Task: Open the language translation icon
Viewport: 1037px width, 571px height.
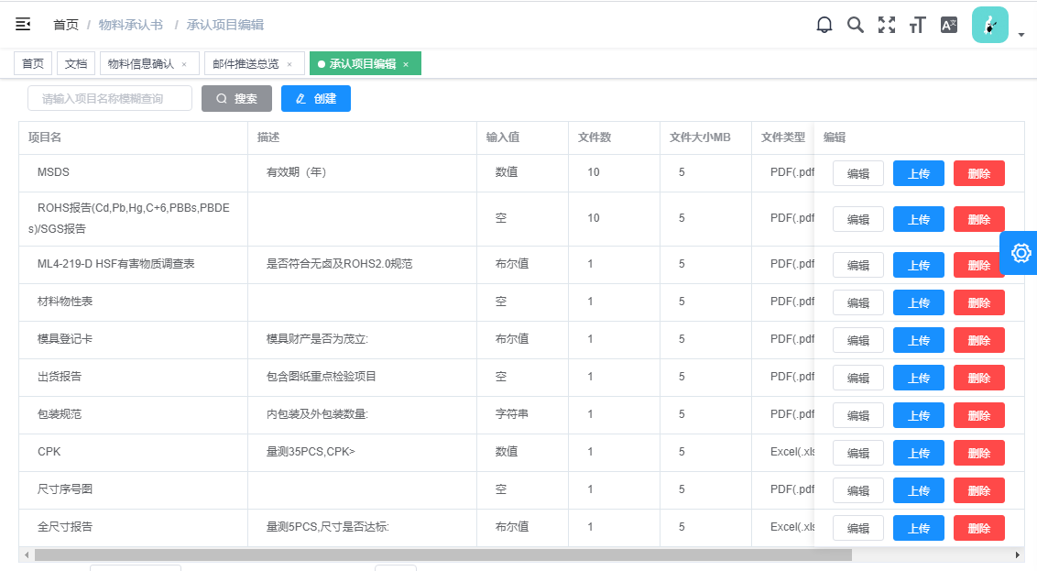Action: coord(949,25)
